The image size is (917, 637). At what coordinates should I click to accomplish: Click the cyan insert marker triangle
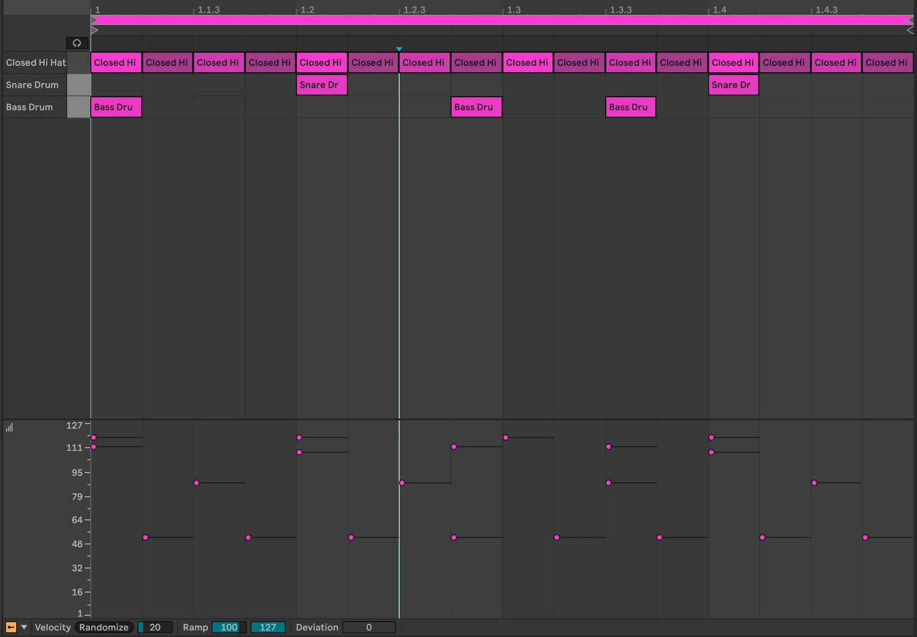pos(399,49)
